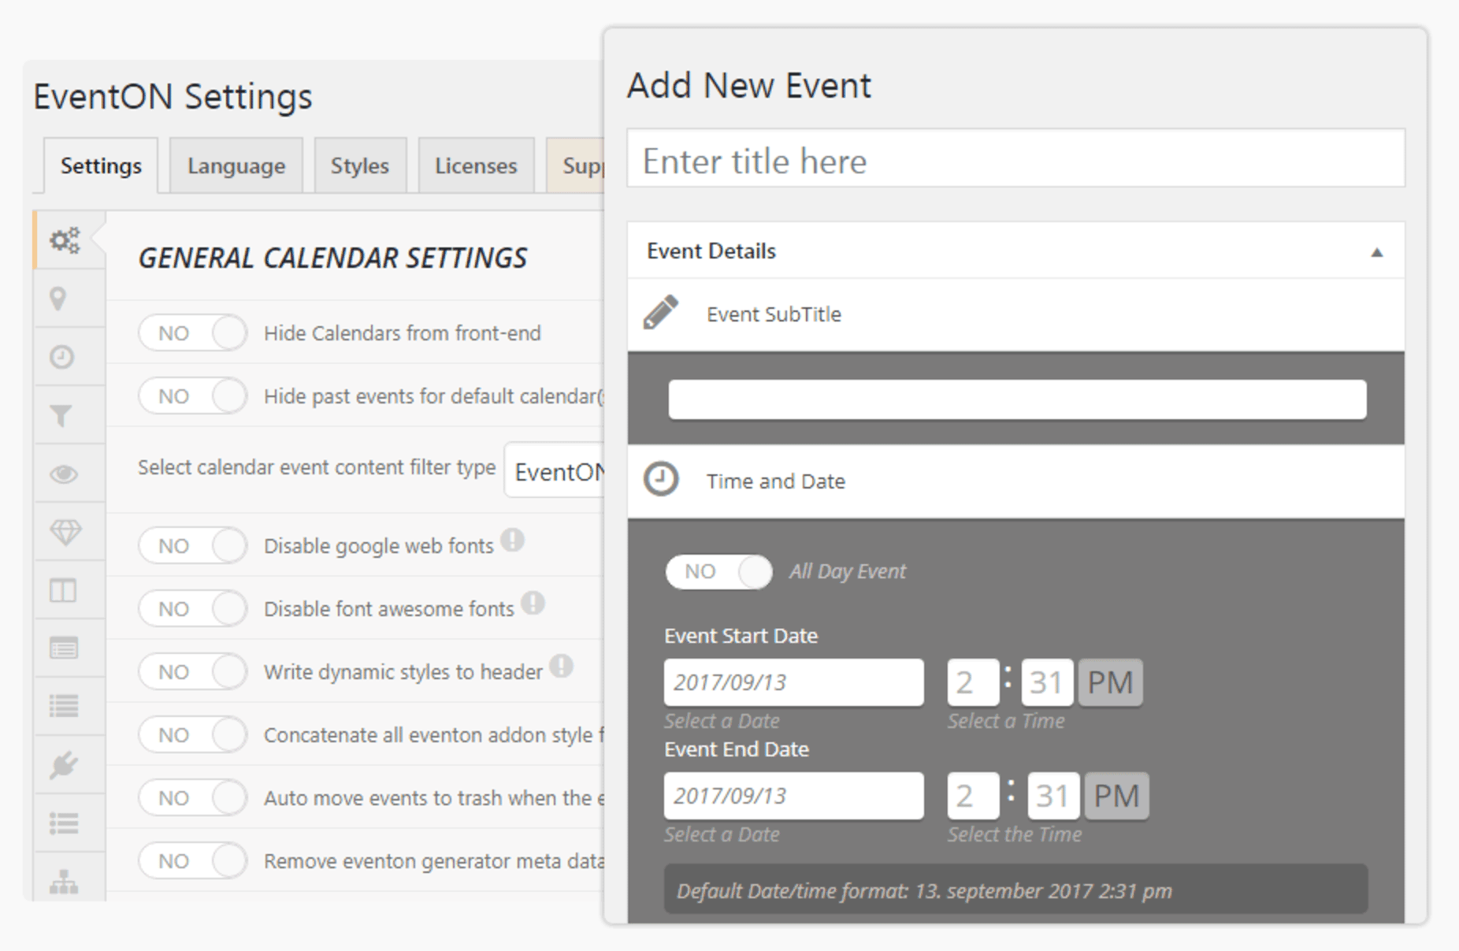Expand the Time and Date section
This screenshot has height=951, width=1459.
(x=775, y=481)
